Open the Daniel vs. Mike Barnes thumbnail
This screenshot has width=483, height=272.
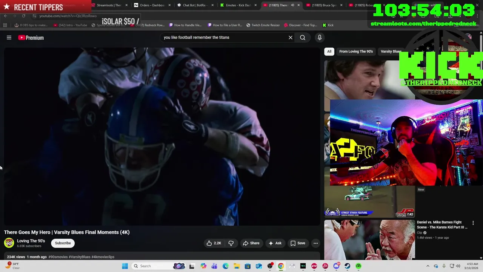[369, 240]
